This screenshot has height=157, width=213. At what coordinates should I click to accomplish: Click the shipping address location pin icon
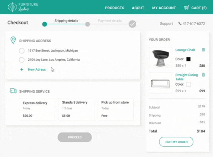tap(13, 40)
